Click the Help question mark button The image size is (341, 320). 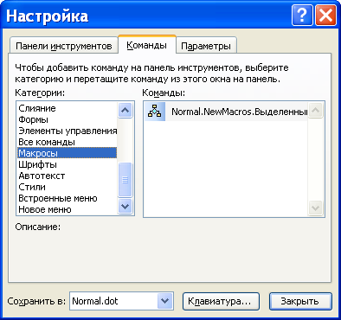click(302, 16)
